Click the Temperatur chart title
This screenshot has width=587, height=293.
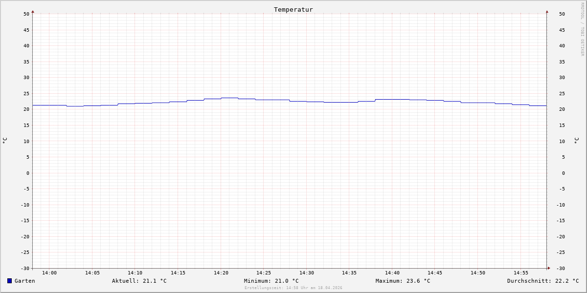click(293, 9)
